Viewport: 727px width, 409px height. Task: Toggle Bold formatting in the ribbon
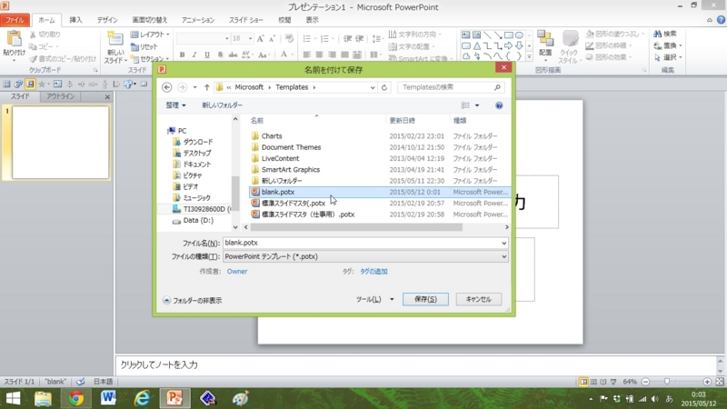(x=182, y=55)
